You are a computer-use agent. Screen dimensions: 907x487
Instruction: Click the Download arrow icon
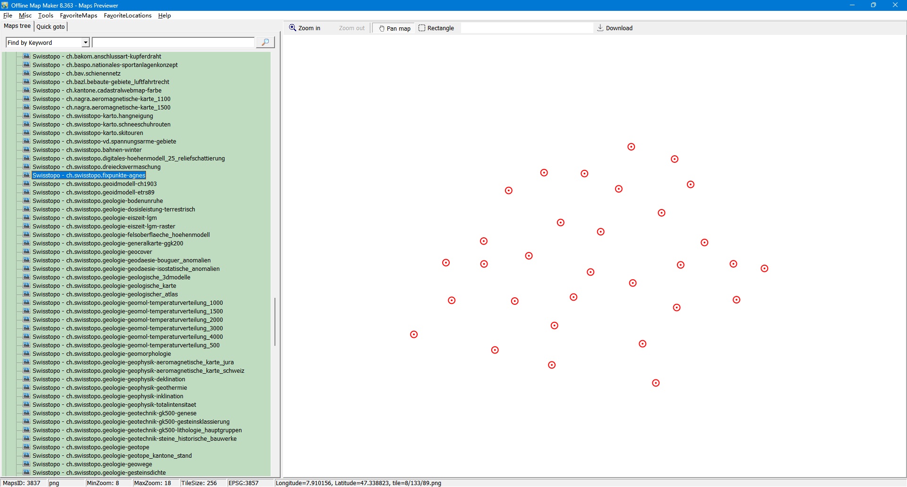point(600,28)
